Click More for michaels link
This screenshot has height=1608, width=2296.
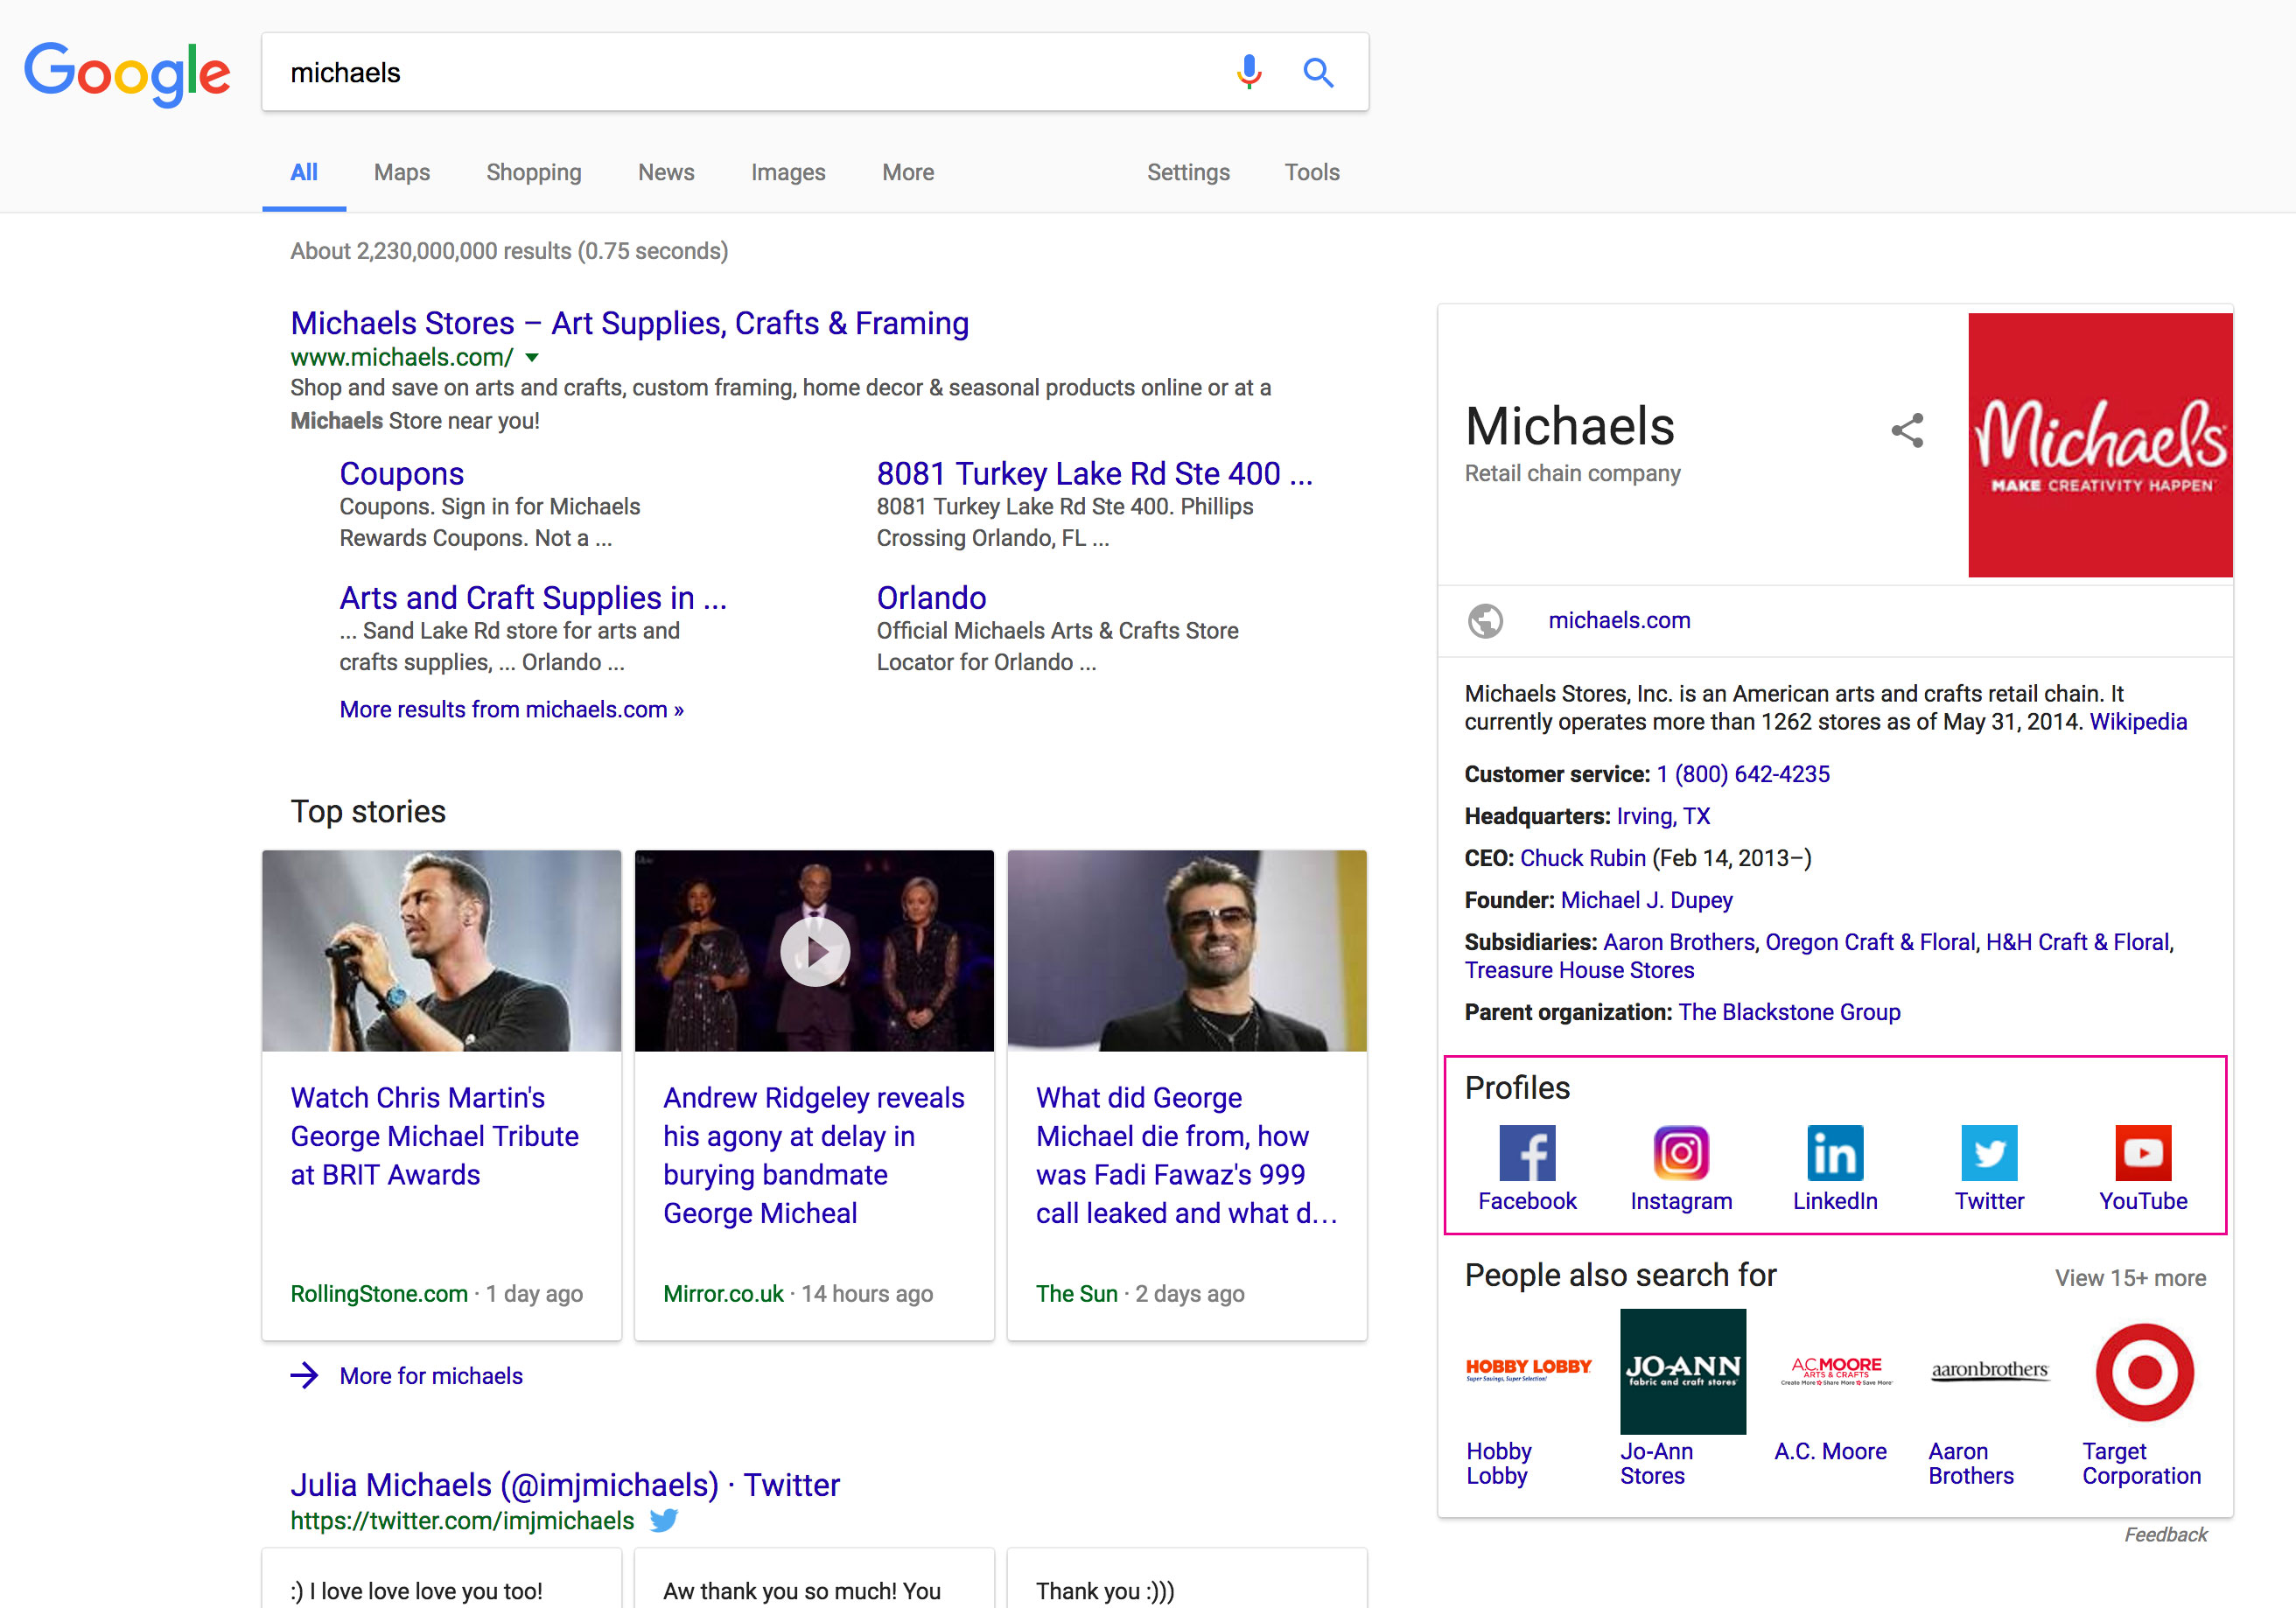click(x=430, y=1376)
